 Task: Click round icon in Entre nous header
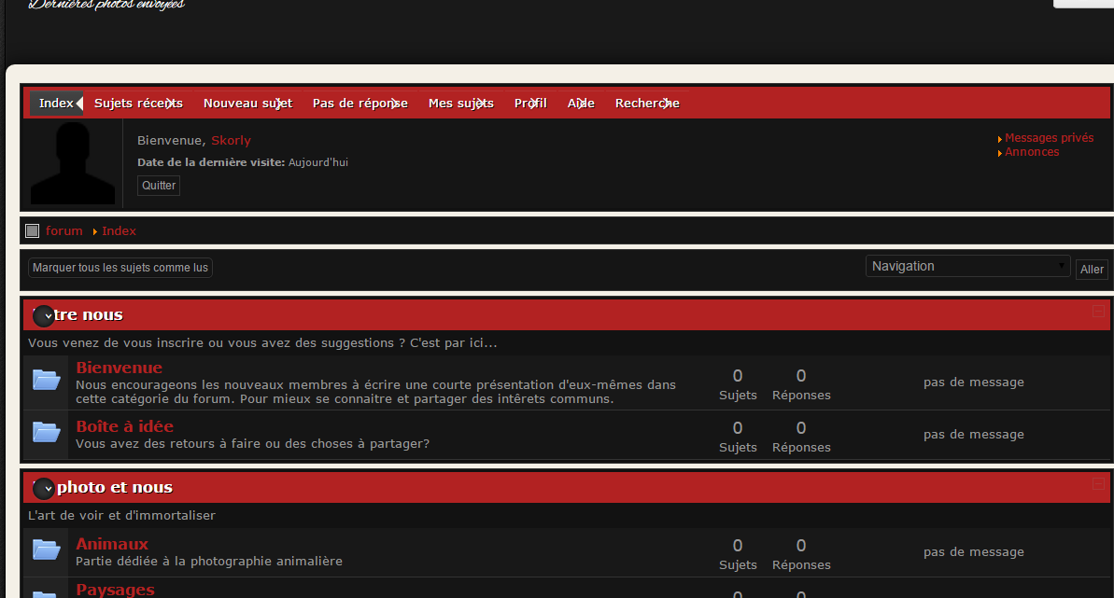coord(44,316)
